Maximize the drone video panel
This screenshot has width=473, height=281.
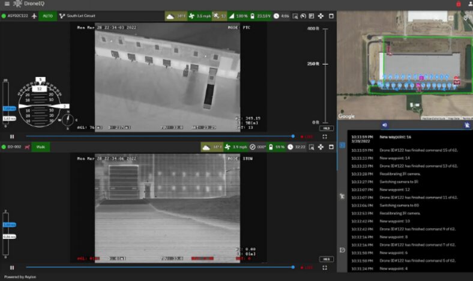click(x=331, y=16)
